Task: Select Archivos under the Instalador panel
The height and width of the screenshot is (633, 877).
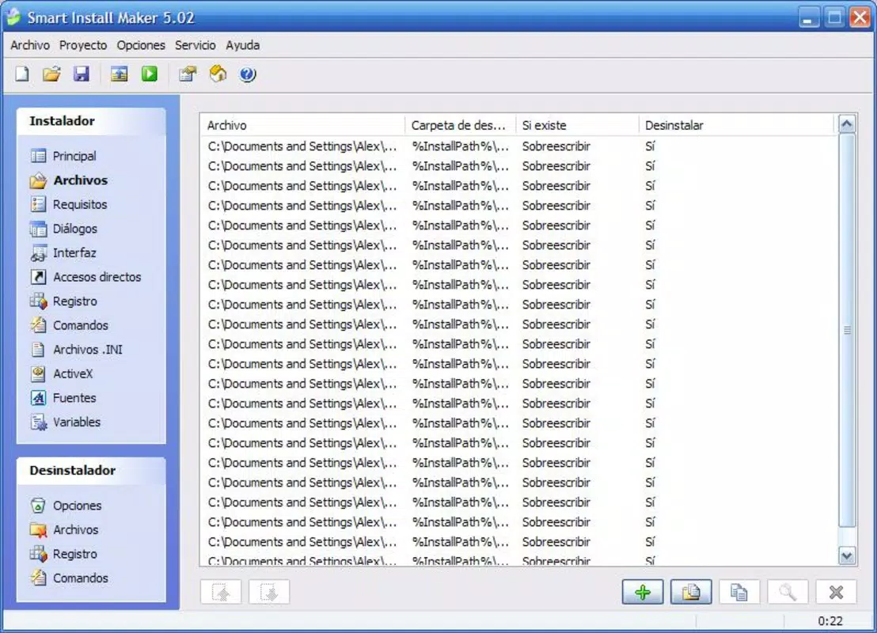Action: click(x=69, y=180)
